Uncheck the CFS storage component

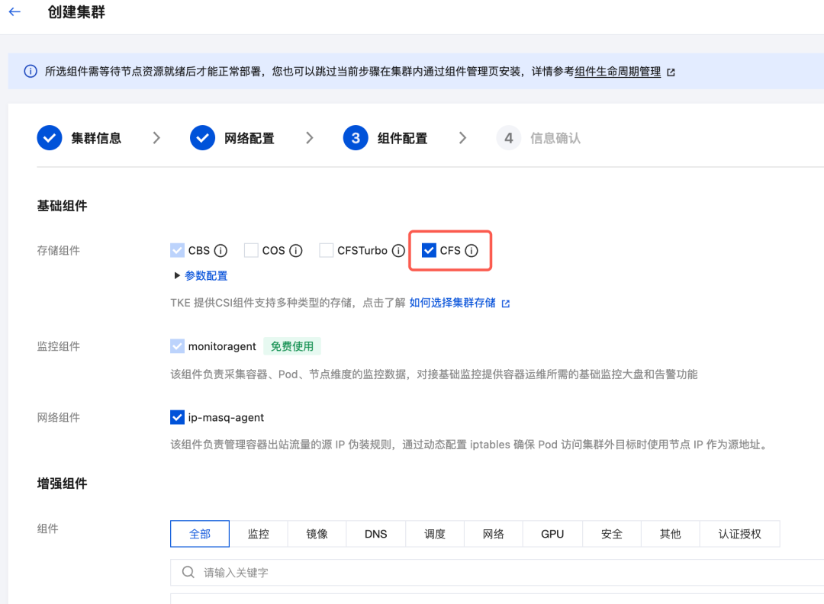click(x=428, y=250)
